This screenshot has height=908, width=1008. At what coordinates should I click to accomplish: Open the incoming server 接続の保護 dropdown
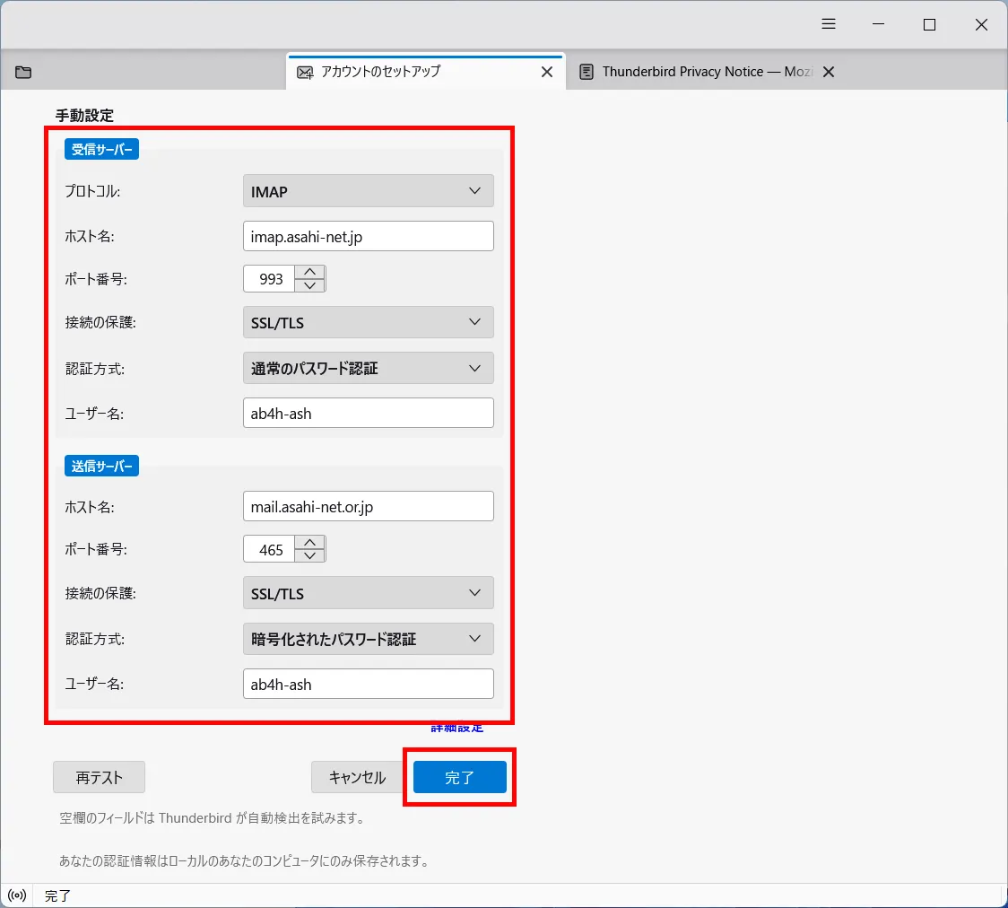[368, 322]
